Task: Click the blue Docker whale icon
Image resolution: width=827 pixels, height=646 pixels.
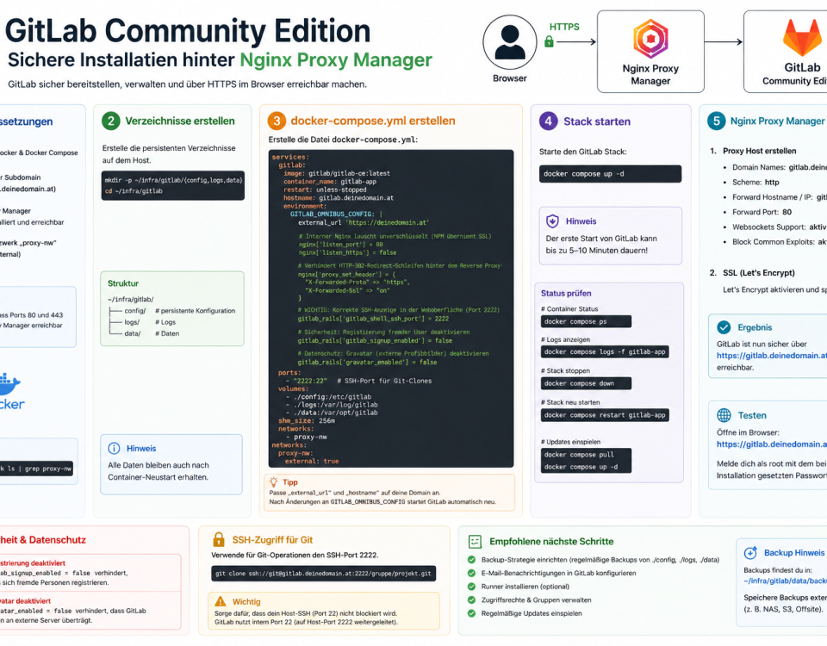Action: pos(8,385)
